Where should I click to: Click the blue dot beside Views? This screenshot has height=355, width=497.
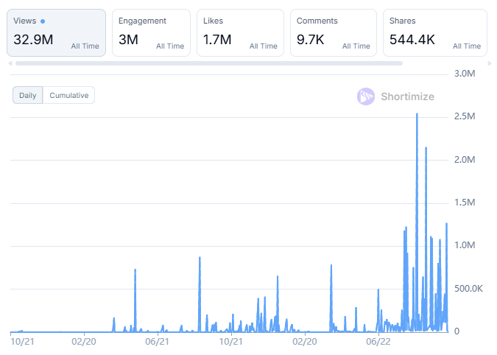(43, 21)
